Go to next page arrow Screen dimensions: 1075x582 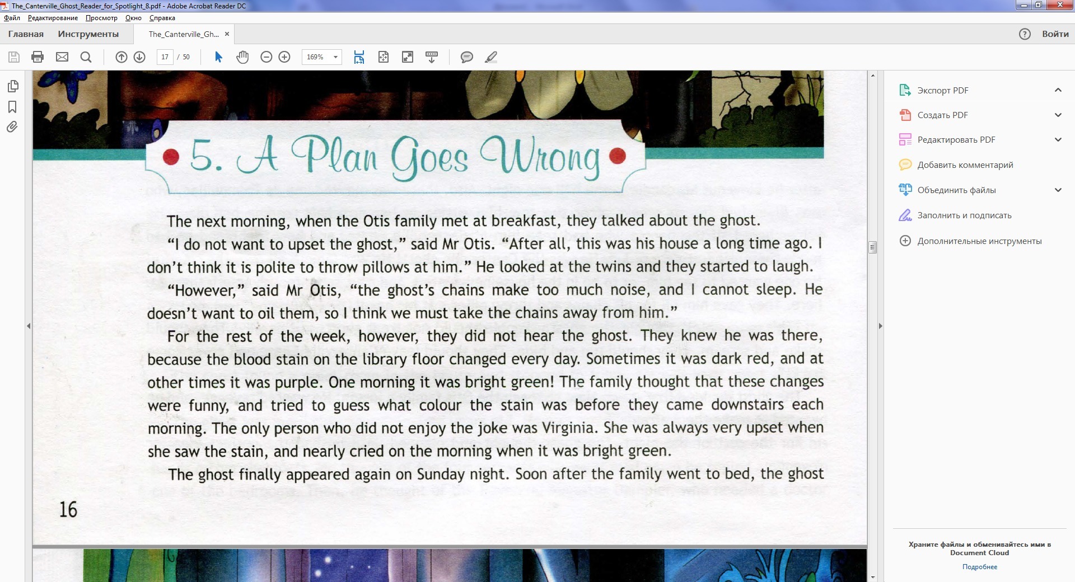(x=139, y=57)
